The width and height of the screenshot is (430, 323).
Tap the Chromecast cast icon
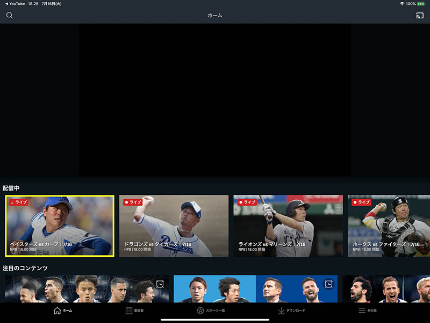[420, 16]
